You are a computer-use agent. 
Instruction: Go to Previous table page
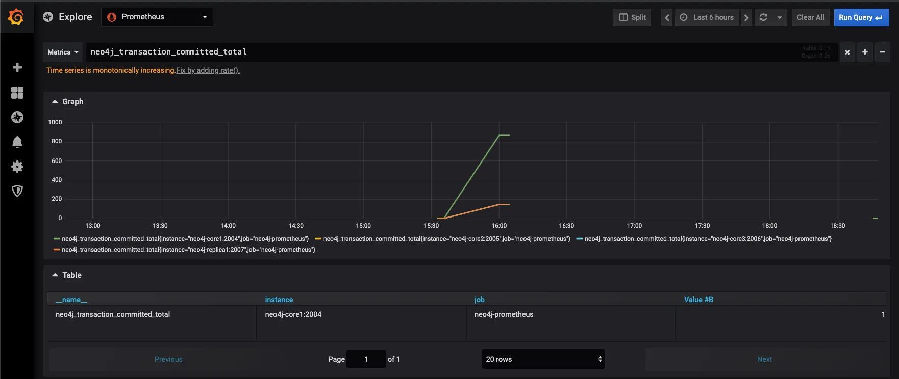pyautogui.click(x=168, y=359)
